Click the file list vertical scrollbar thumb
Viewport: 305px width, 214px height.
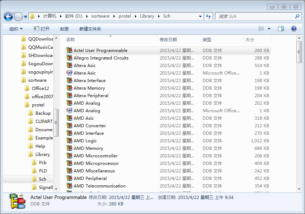pyautogui.click(x=299, y=52)
